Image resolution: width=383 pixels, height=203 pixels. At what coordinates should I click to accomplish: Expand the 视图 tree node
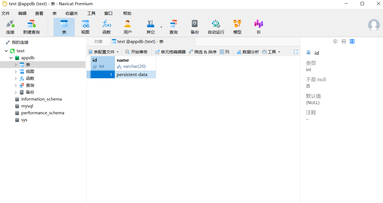coord(16,72)
